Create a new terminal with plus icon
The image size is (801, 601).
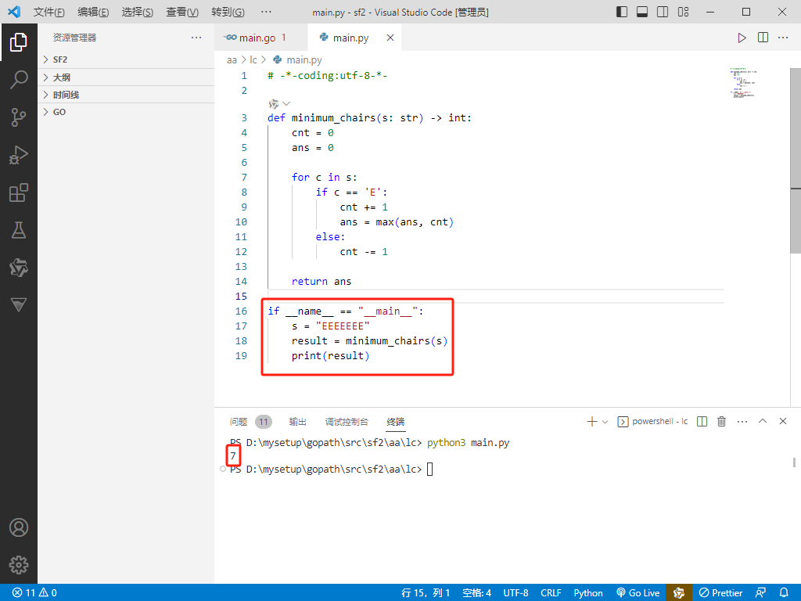point(591,422)
